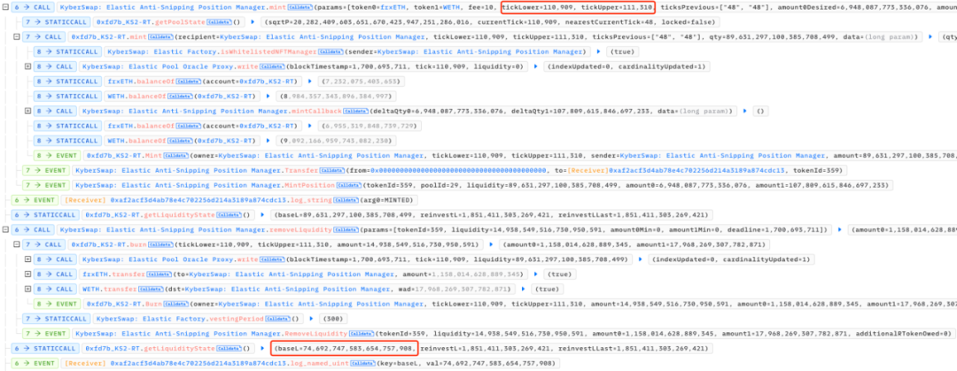Open 0xfd7b_KS2-RT contract link in getPoolState row
This screenshot has height=371, width=957.
(124, 22)
